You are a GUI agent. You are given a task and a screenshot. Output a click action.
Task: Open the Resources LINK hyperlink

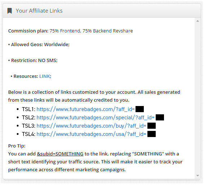coord(45,76)
